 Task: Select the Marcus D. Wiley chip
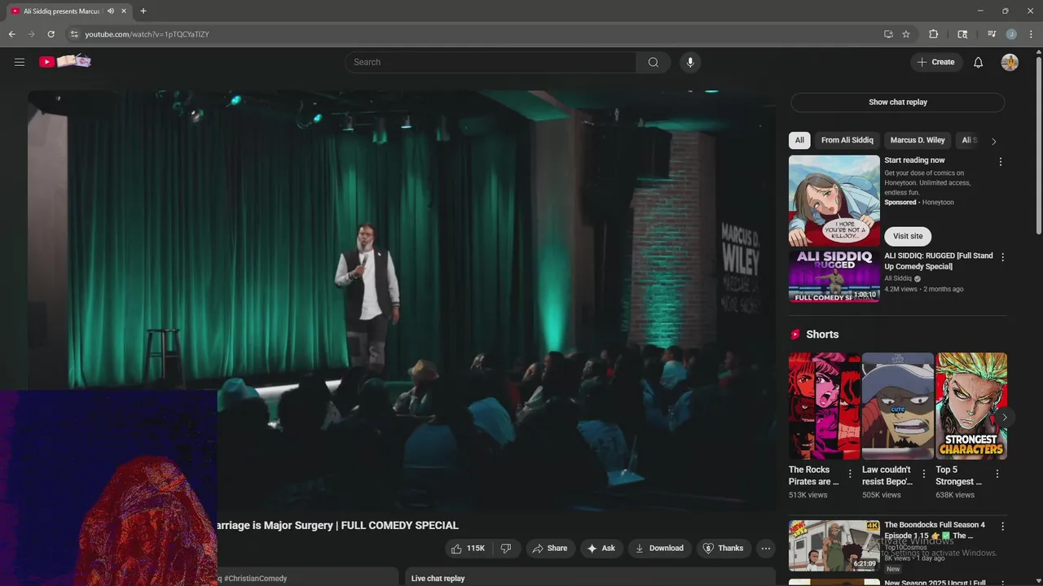click(x=918, y=140)
